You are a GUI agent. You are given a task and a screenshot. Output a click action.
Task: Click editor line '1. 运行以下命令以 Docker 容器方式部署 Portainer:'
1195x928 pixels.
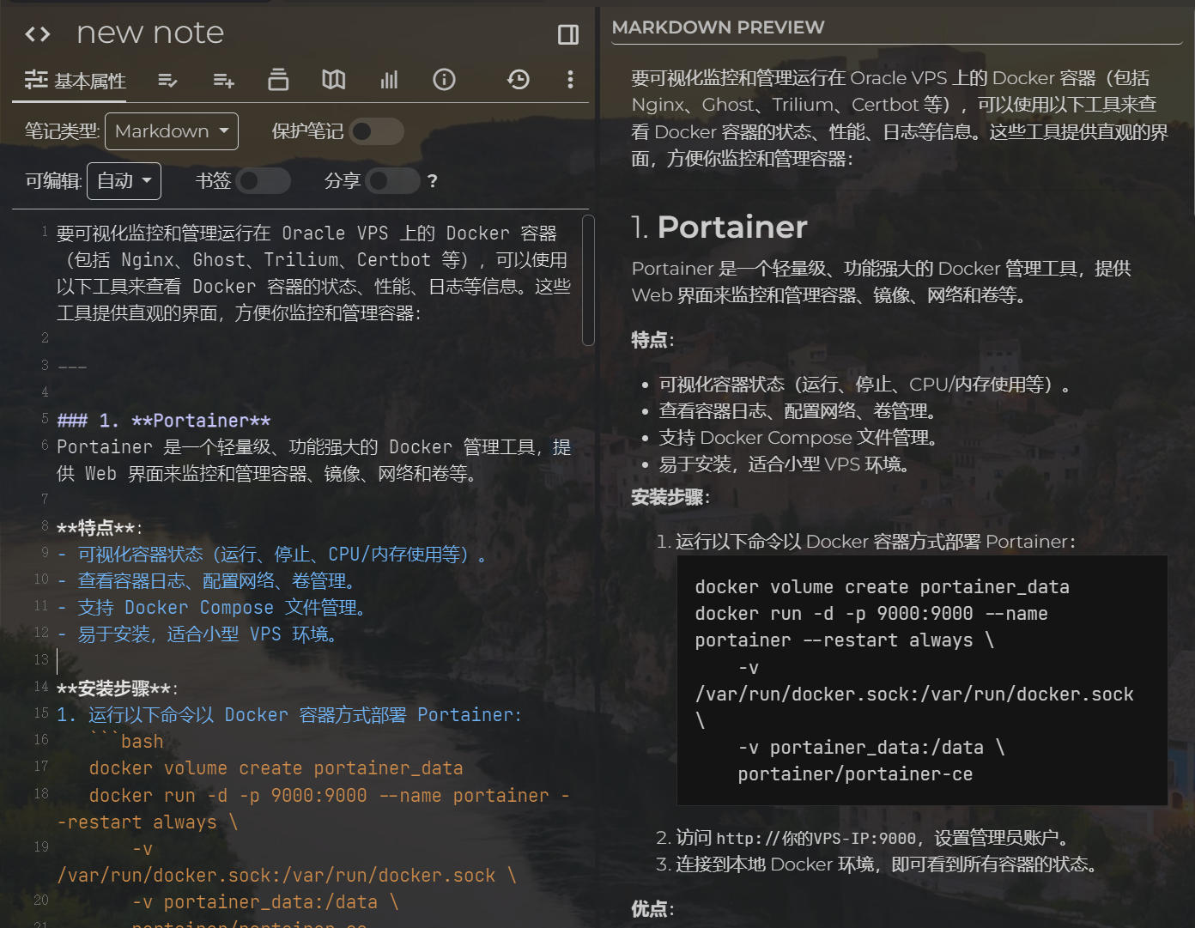point(289,715)
